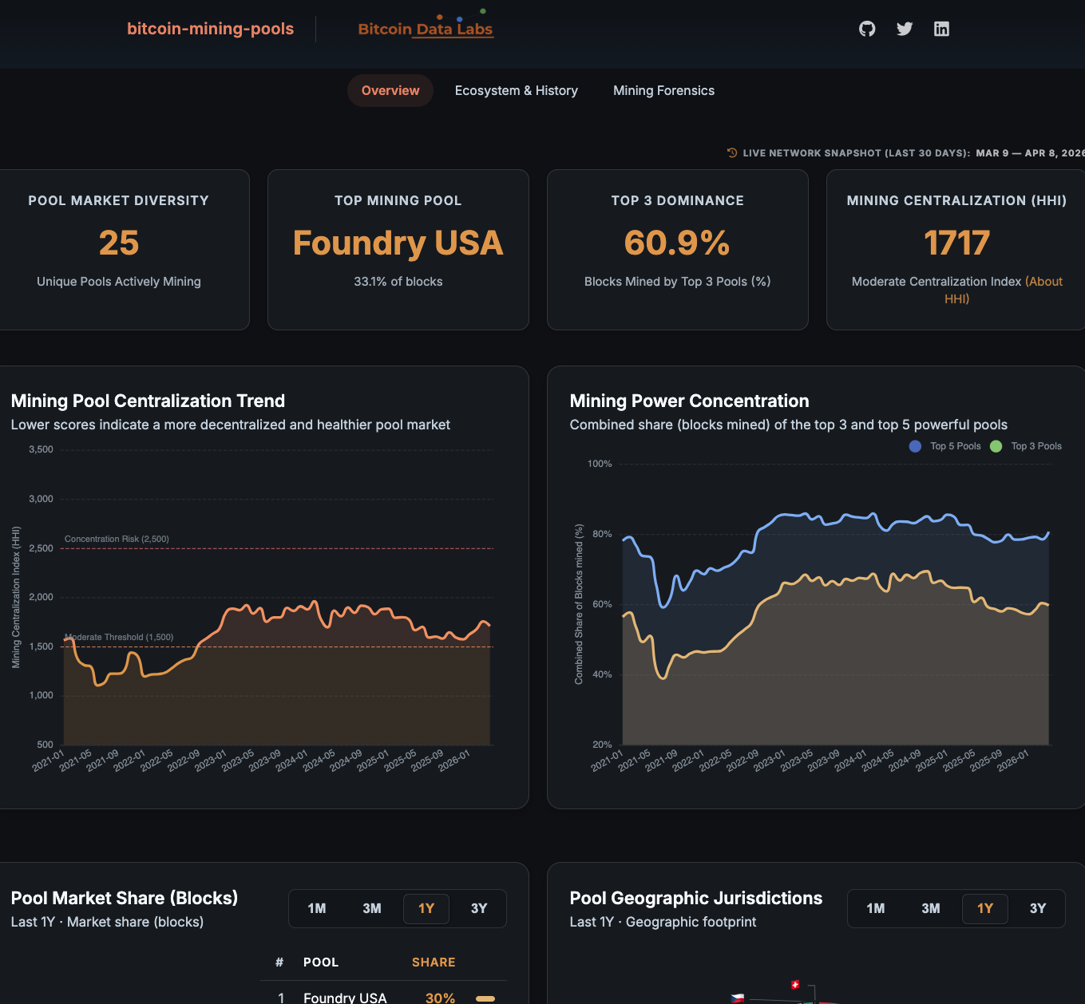Open the GitHub icon link
The height and width of the screenshot is (1004, 1085).
867,29
